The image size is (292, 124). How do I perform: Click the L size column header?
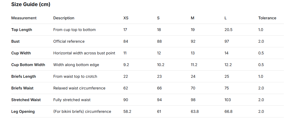(226, 18)
